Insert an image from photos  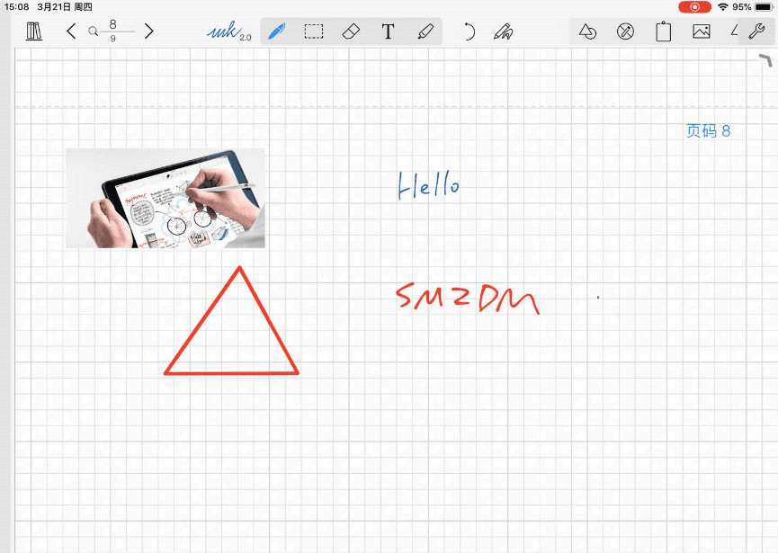click(701, 31)
